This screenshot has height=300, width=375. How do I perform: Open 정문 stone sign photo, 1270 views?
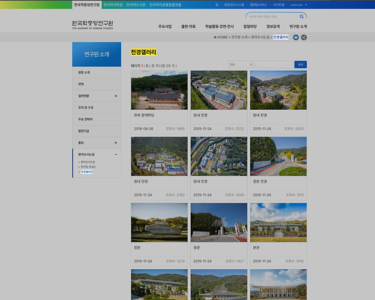tap(159, 223)
